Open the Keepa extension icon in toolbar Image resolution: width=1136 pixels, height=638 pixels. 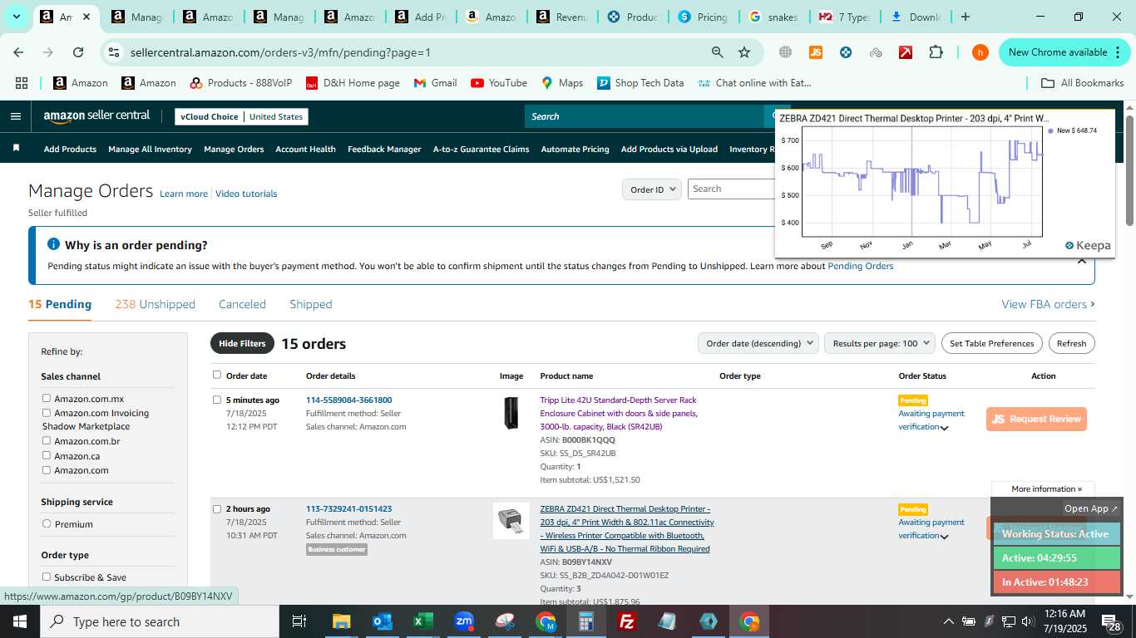tap(846, 52)
